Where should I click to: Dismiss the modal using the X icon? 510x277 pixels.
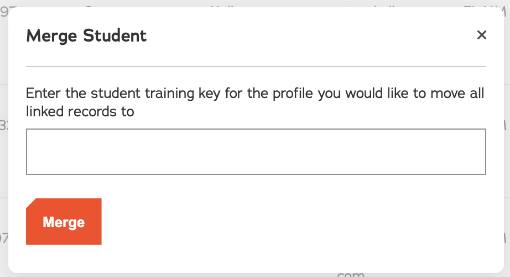[481, 35]
